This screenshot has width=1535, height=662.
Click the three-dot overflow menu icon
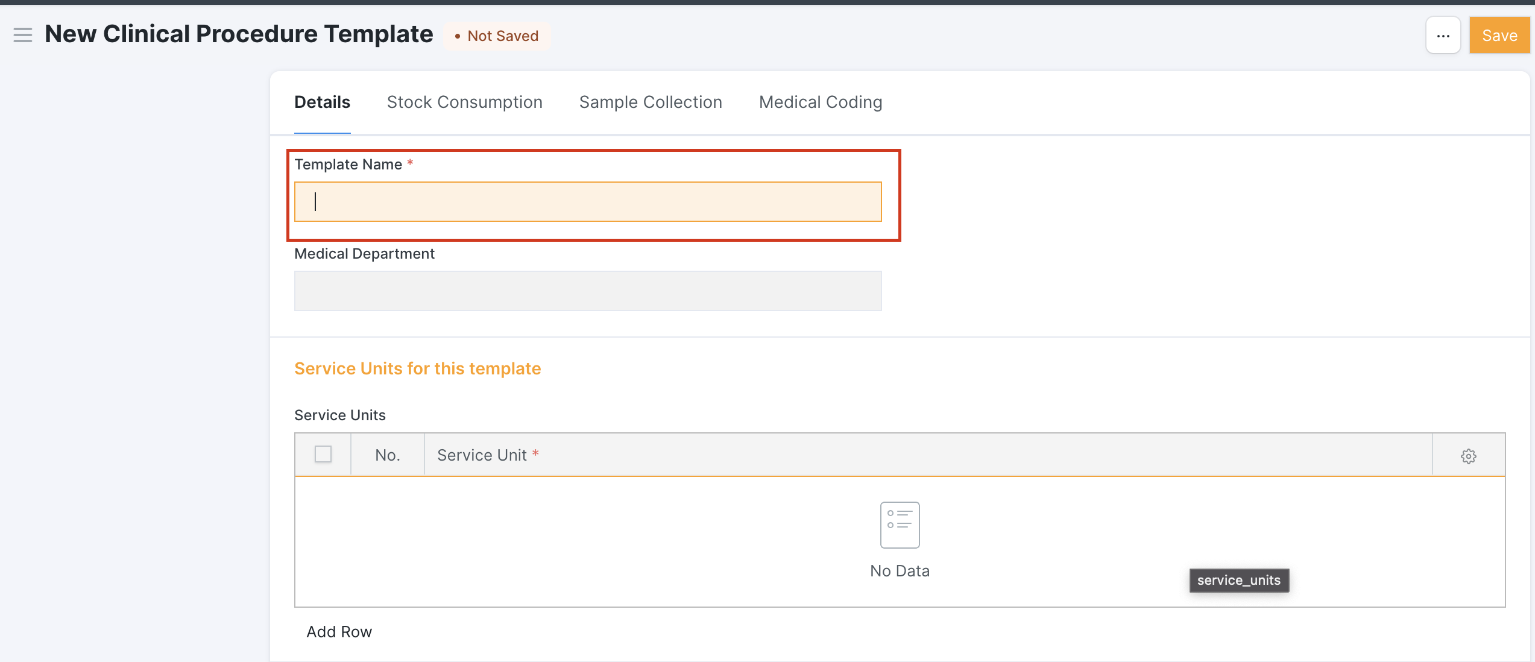pyautogui.click(x=1444, y=36)
